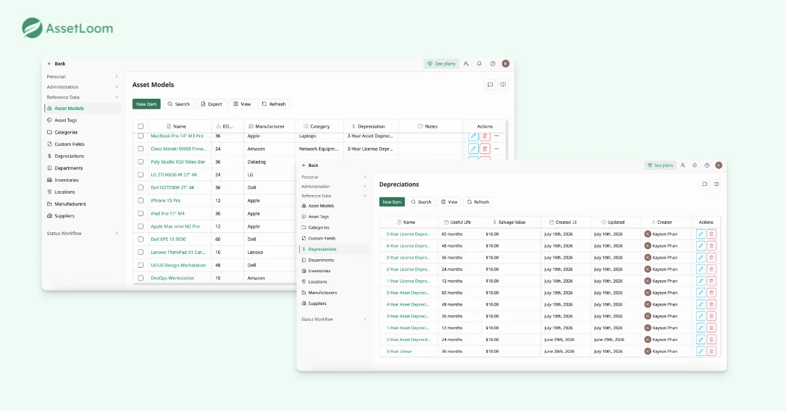The height and width of the screenshot is (411, 786).
Task: Edit the 4-Year License Depreciation entry
Action: click(x=701, y=245)
